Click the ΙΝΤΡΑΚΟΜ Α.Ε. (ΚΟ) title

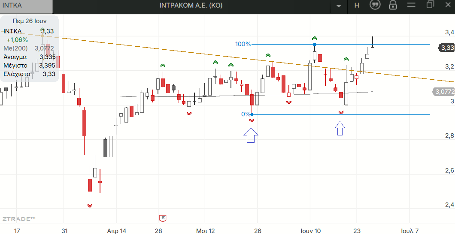(x=191, y=5)
